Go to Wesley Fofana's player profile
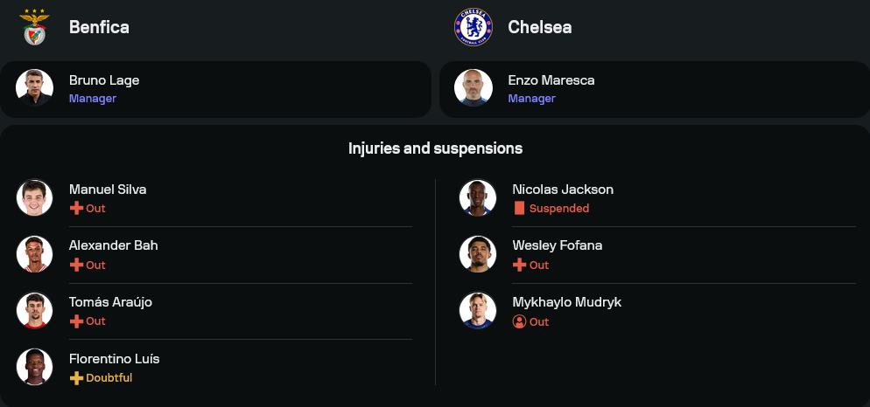 pyautogui.click(x=557, y=245)
